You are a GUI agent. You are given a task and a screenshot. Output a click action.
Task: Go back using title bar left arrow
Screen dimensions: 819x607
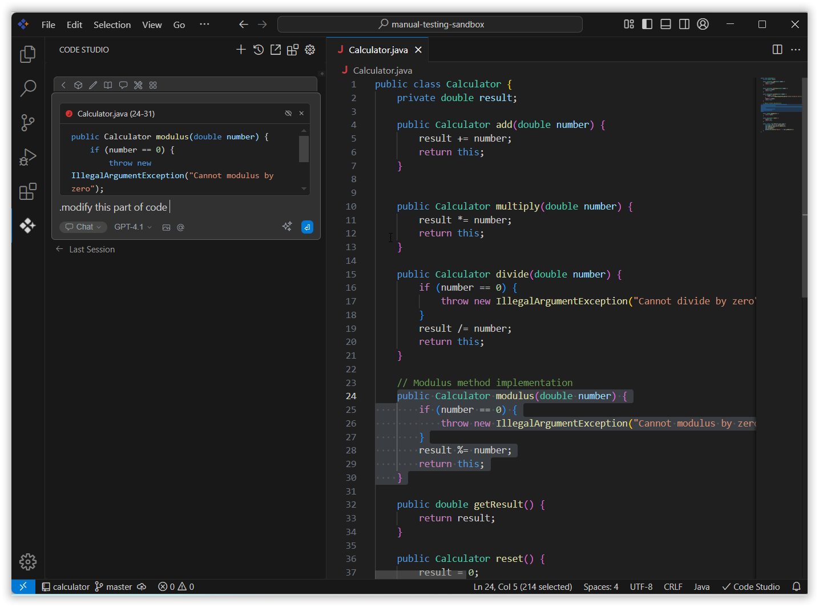pos(244,24)
